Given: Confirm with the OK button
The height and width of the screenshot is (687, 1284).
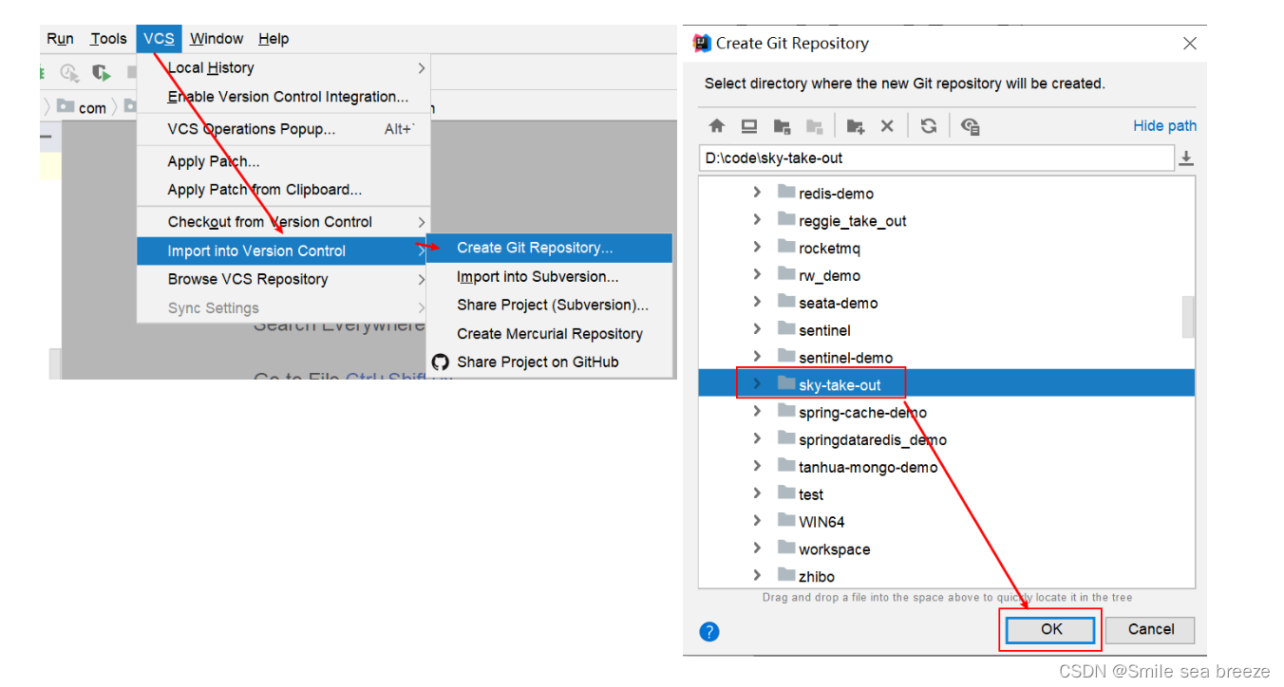Looking at the screenshot, I should 1050,629.
